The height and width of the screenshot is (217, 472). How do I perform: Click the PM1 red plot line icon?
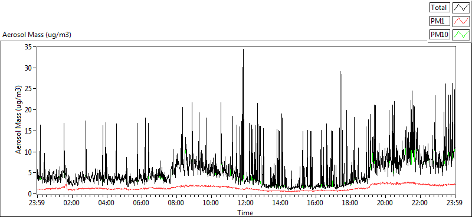pyautogui.click(x=461, y=21)
